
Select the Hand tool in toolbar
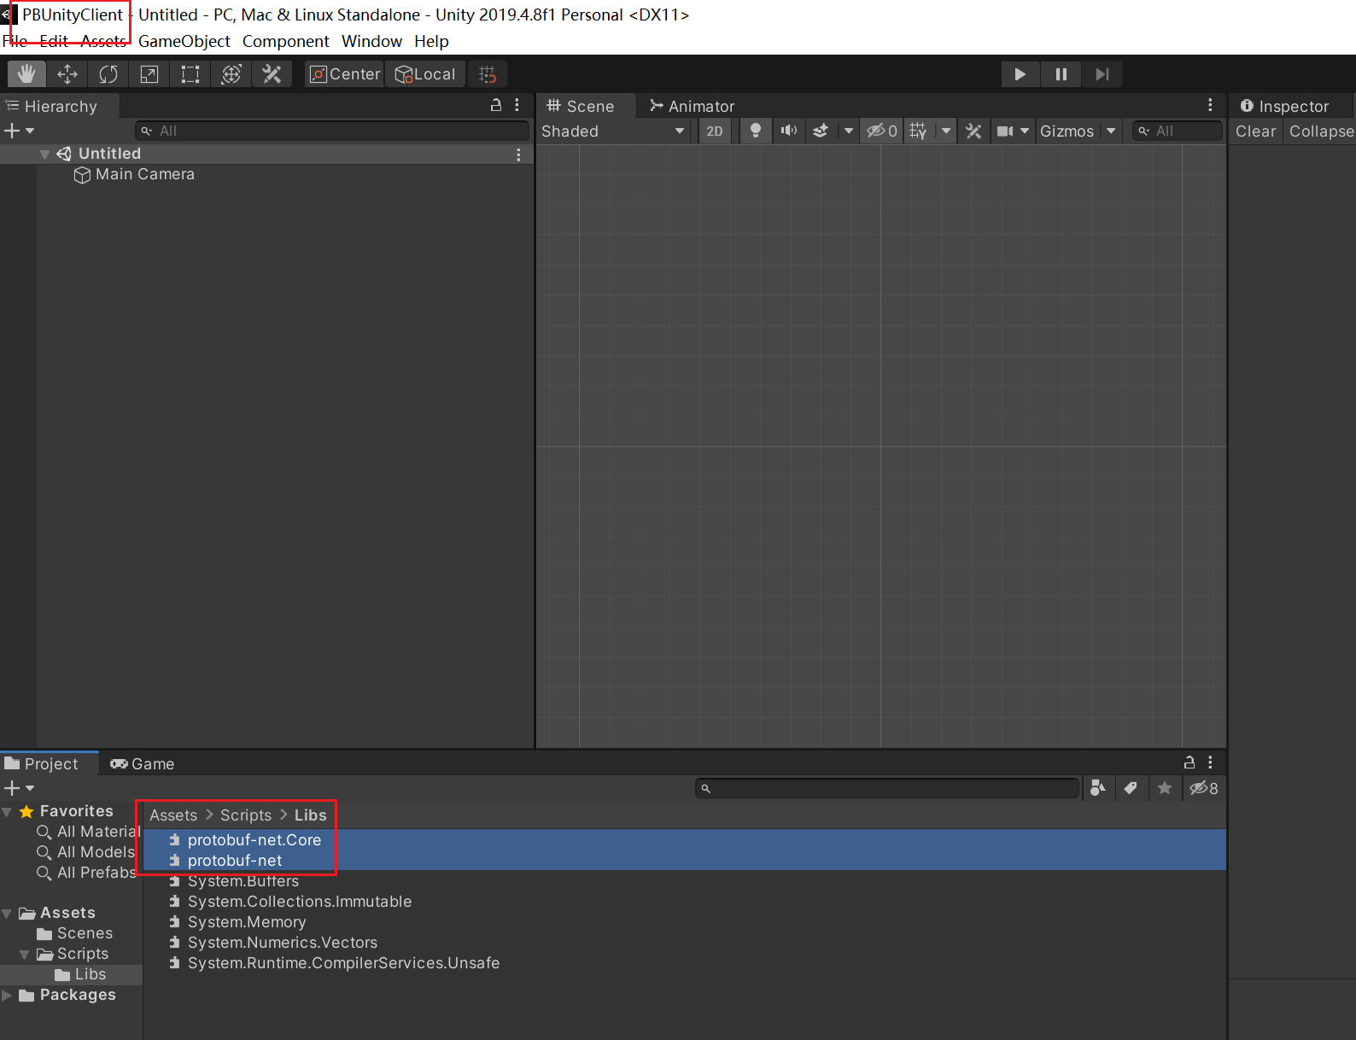click(26, 74)
